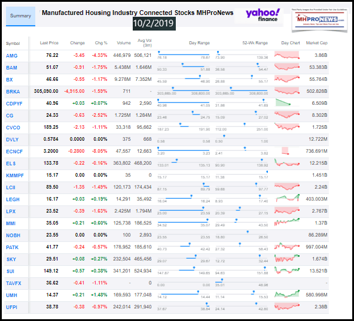This screenshot has width=354, height=321.
Task: Click the LPX day range bar
Action: [184, 210]
